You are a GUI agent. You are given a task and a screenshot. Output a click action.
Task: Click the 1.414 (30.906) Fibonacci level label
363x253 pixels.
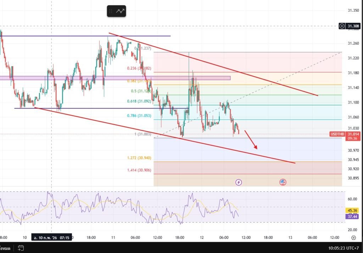(139, 170)
